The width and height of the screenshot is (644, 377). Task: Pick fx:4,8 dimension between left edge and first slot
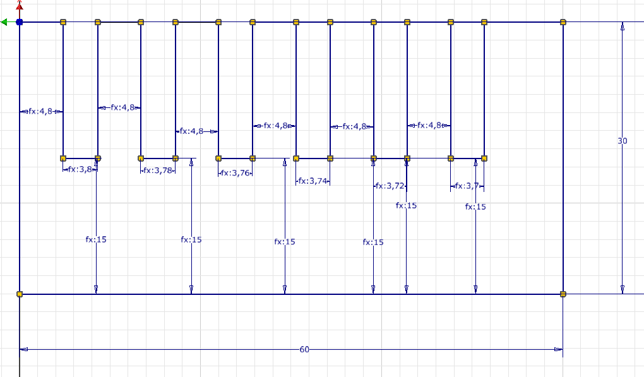click(x=40, y=111)
